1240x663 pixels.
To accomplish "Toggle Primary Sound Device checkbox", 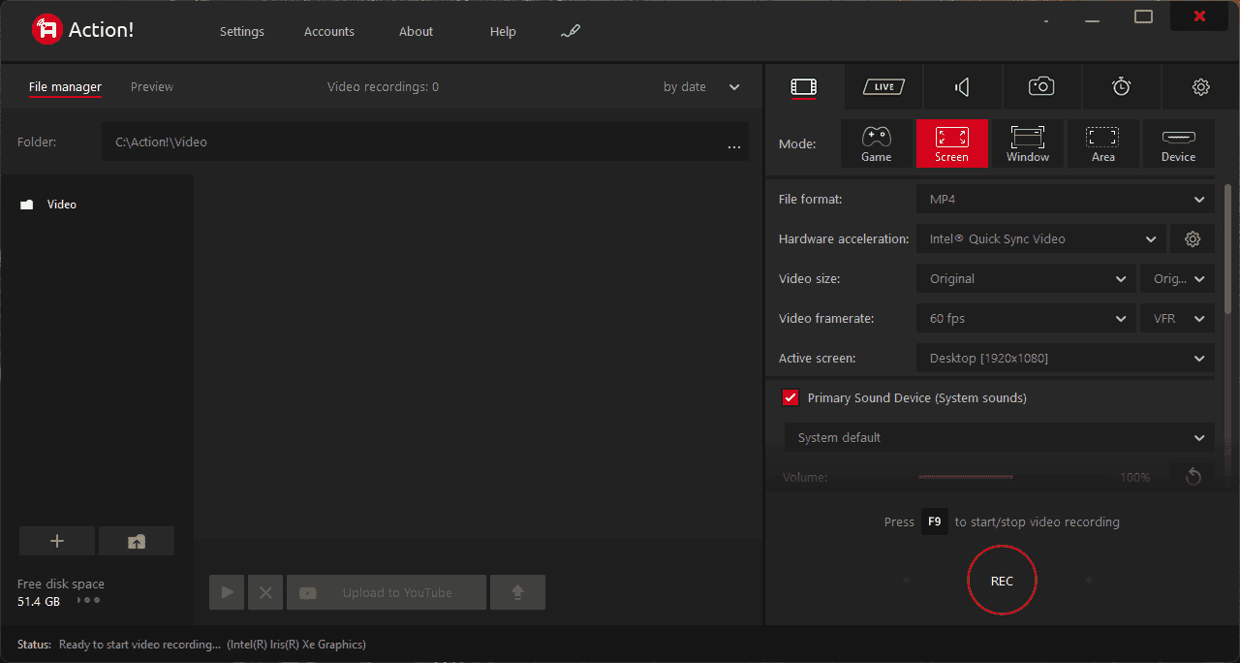I will 790,397.
